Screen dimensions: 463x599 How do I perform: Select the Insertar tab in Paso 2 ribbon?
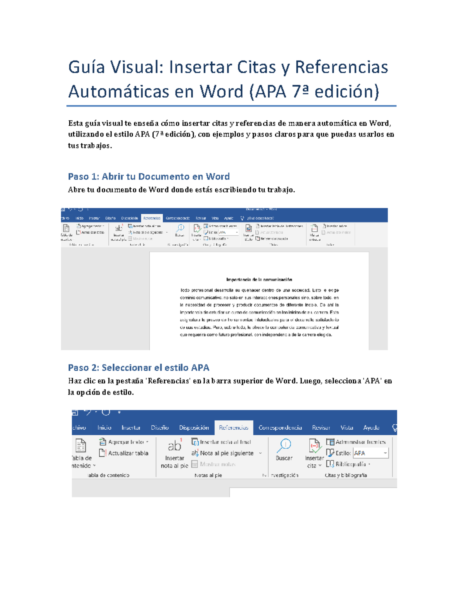coord(131,427)
